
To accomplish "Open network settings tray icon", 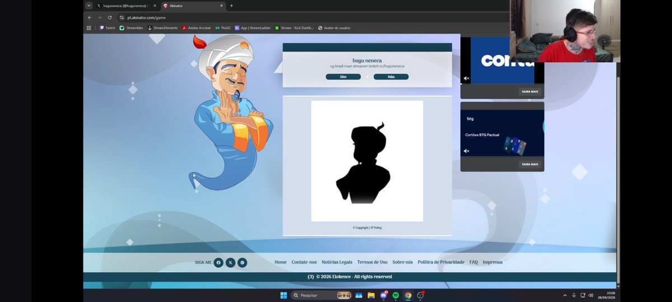I will (x=582, y=295).
